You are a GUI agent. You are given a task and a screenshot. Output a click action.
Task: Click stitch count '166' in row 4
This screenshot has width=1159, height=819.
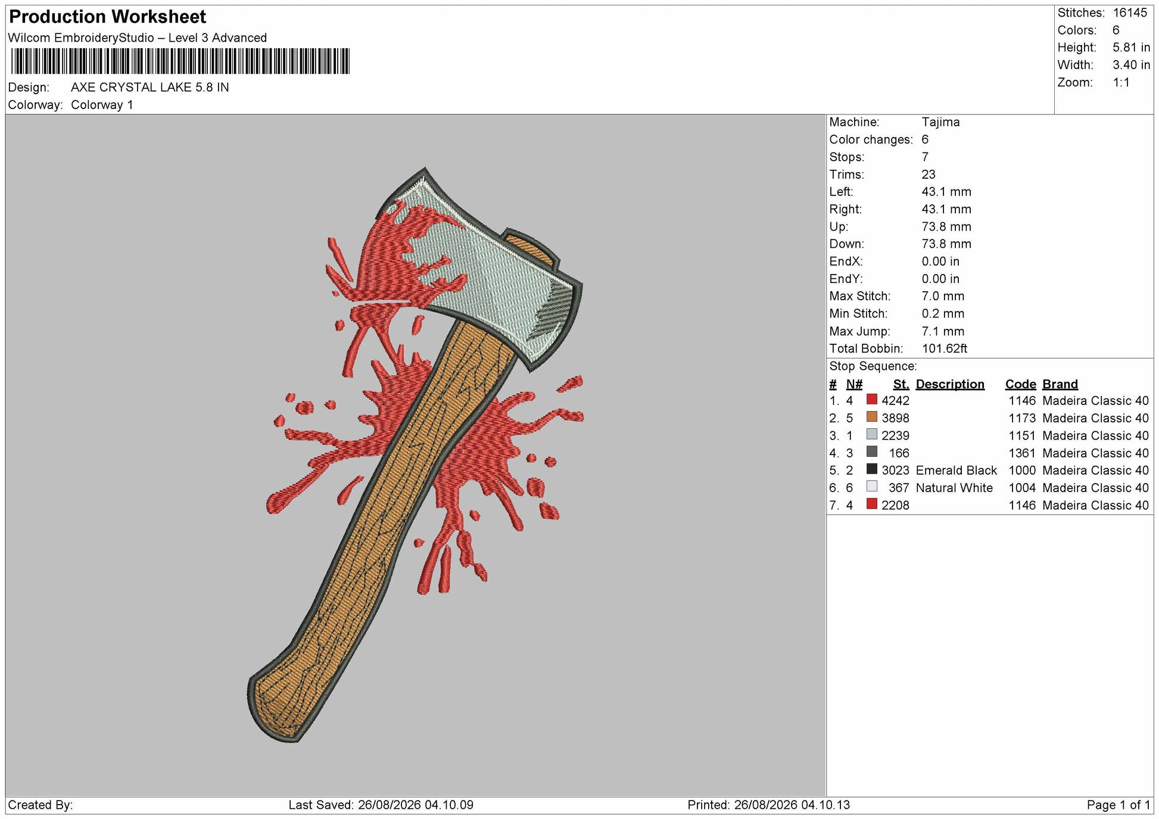(x=899, y=453)
